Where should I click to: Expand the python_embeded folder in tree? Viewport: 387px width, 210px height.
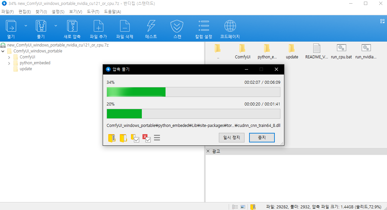click(x=9, y=63)
